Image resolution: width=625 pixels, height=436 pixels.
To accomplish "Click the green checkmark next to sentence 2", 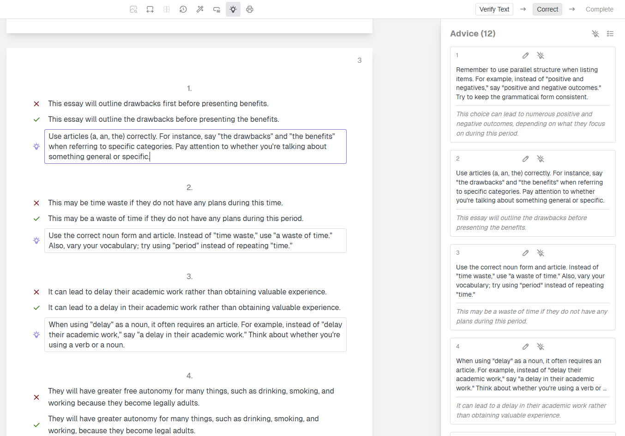I will [36, 218].
